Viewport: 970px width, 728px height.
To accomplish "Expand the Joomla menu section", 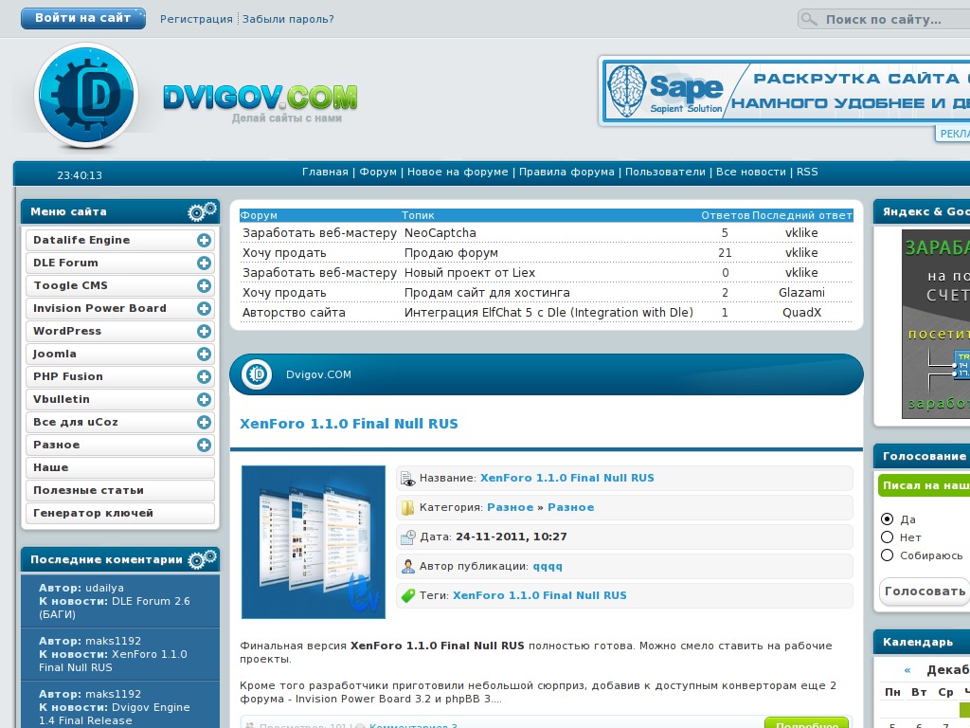I will (204, 355).
